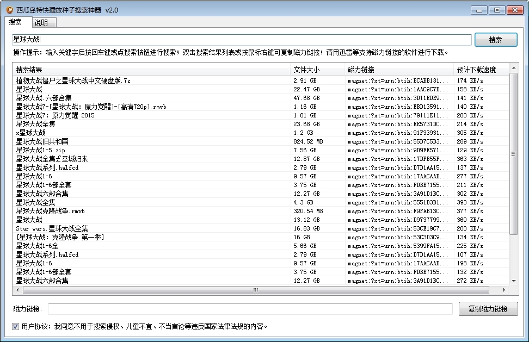Click the 复制磁力链接 button
This screenshot has height=342, width=529.
point(488,309)
